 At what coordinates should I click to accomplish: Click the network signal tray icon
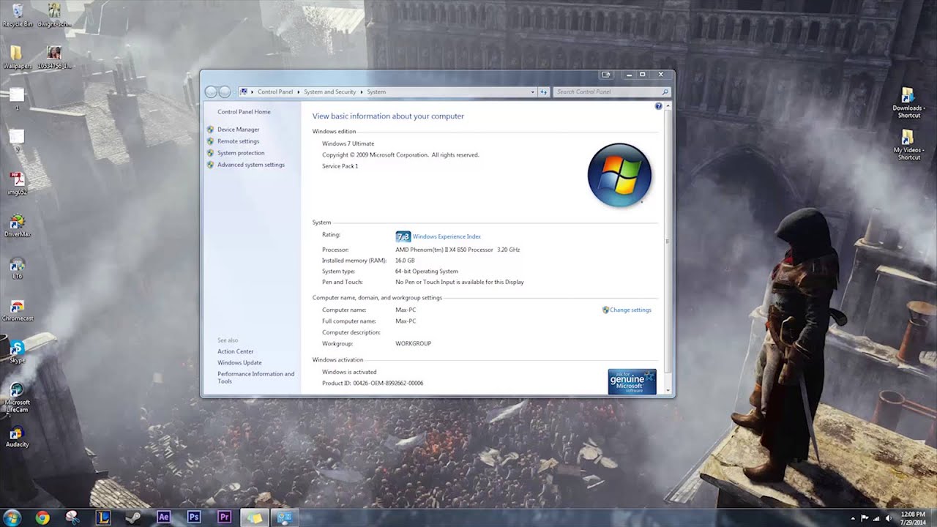tap(877, 518)
